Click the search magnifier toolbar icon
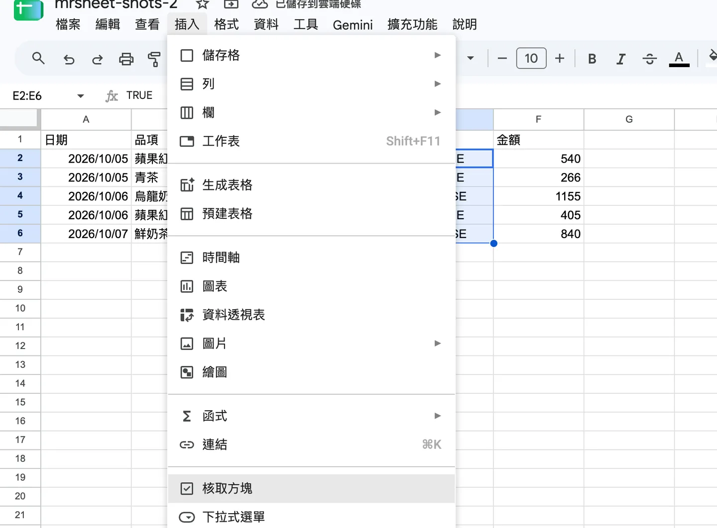 pos(38,59)
